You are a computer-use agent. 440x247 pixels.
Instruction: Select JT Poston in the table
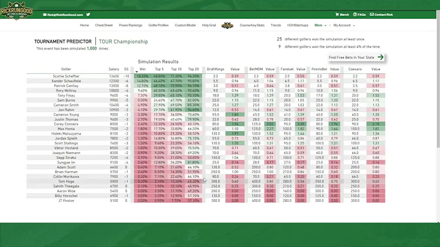(66, 201)
